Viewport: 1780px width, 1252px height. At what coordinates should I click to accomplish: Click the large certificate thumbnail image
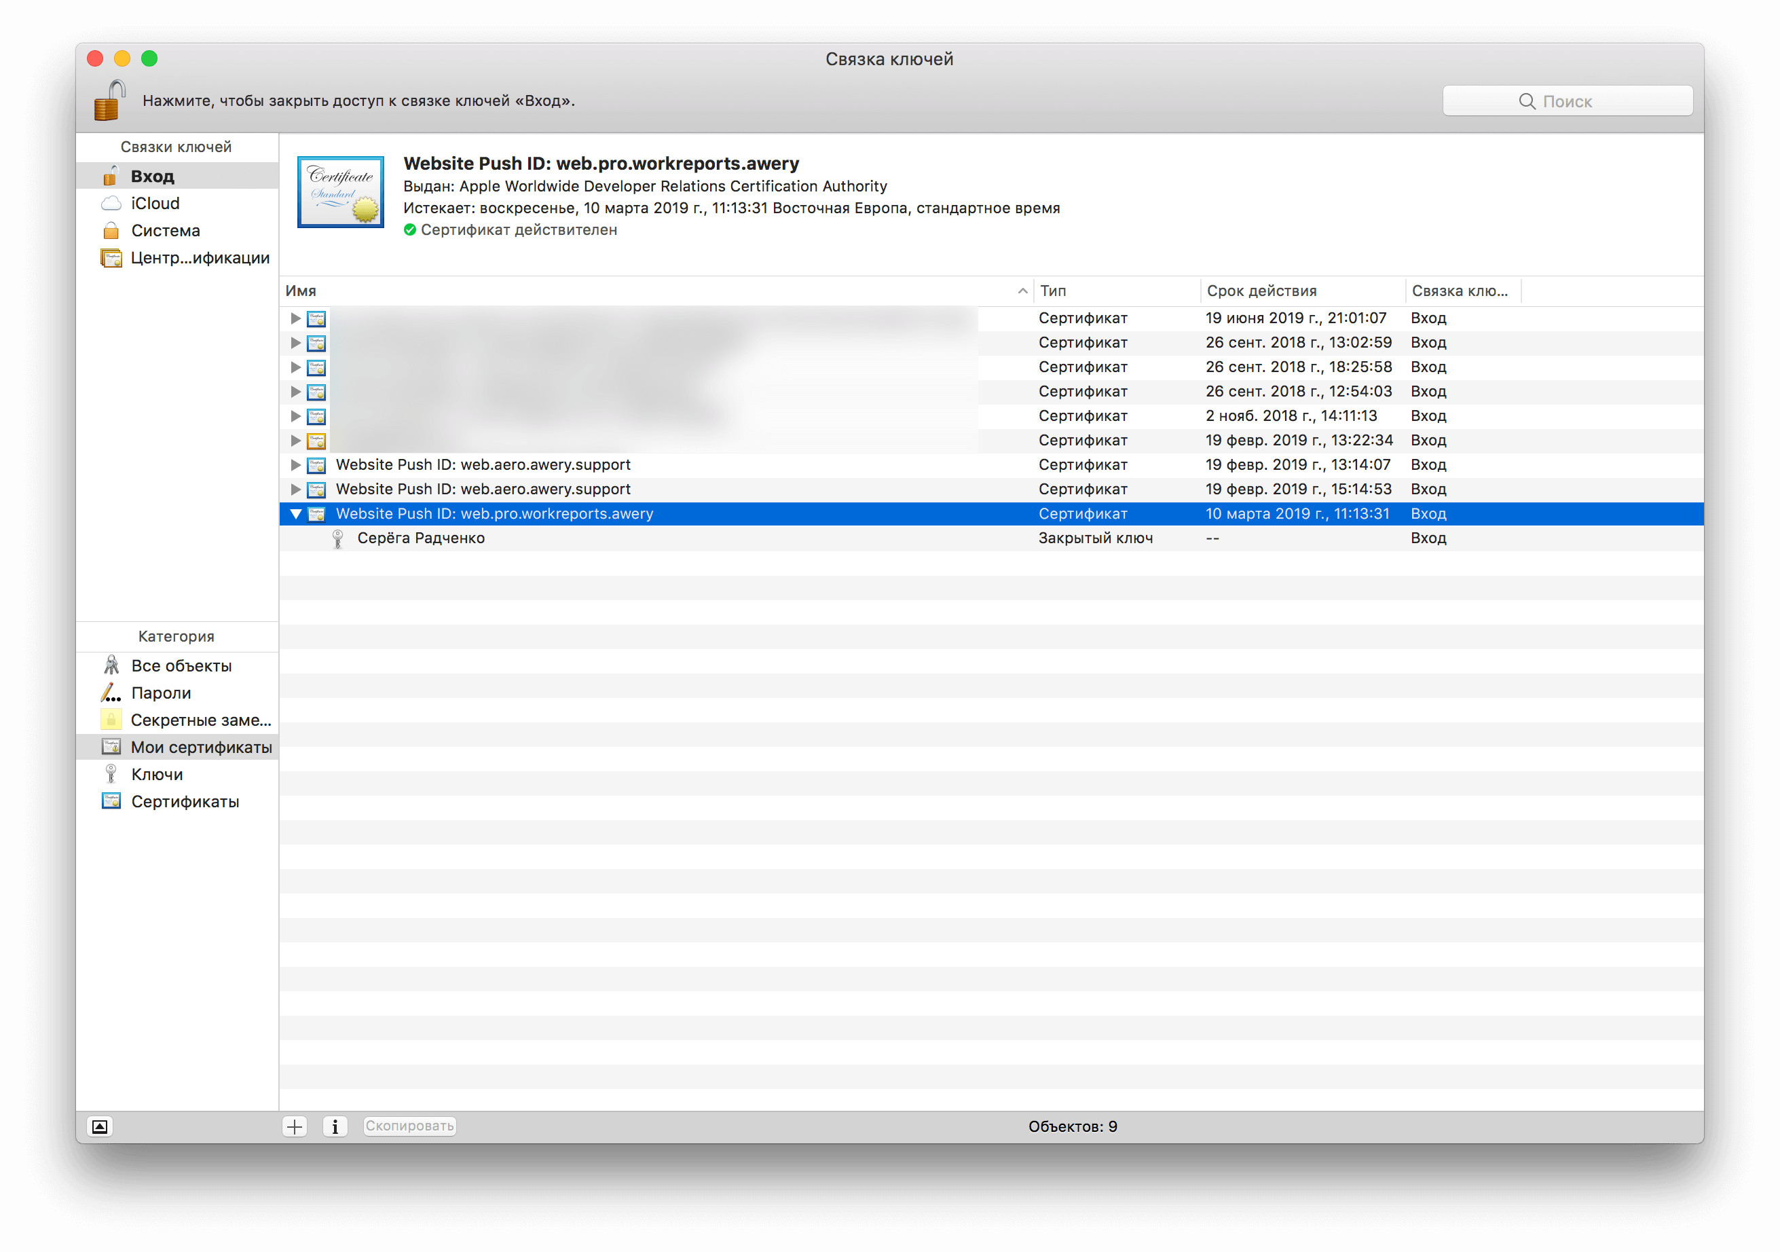pos(340,192)
